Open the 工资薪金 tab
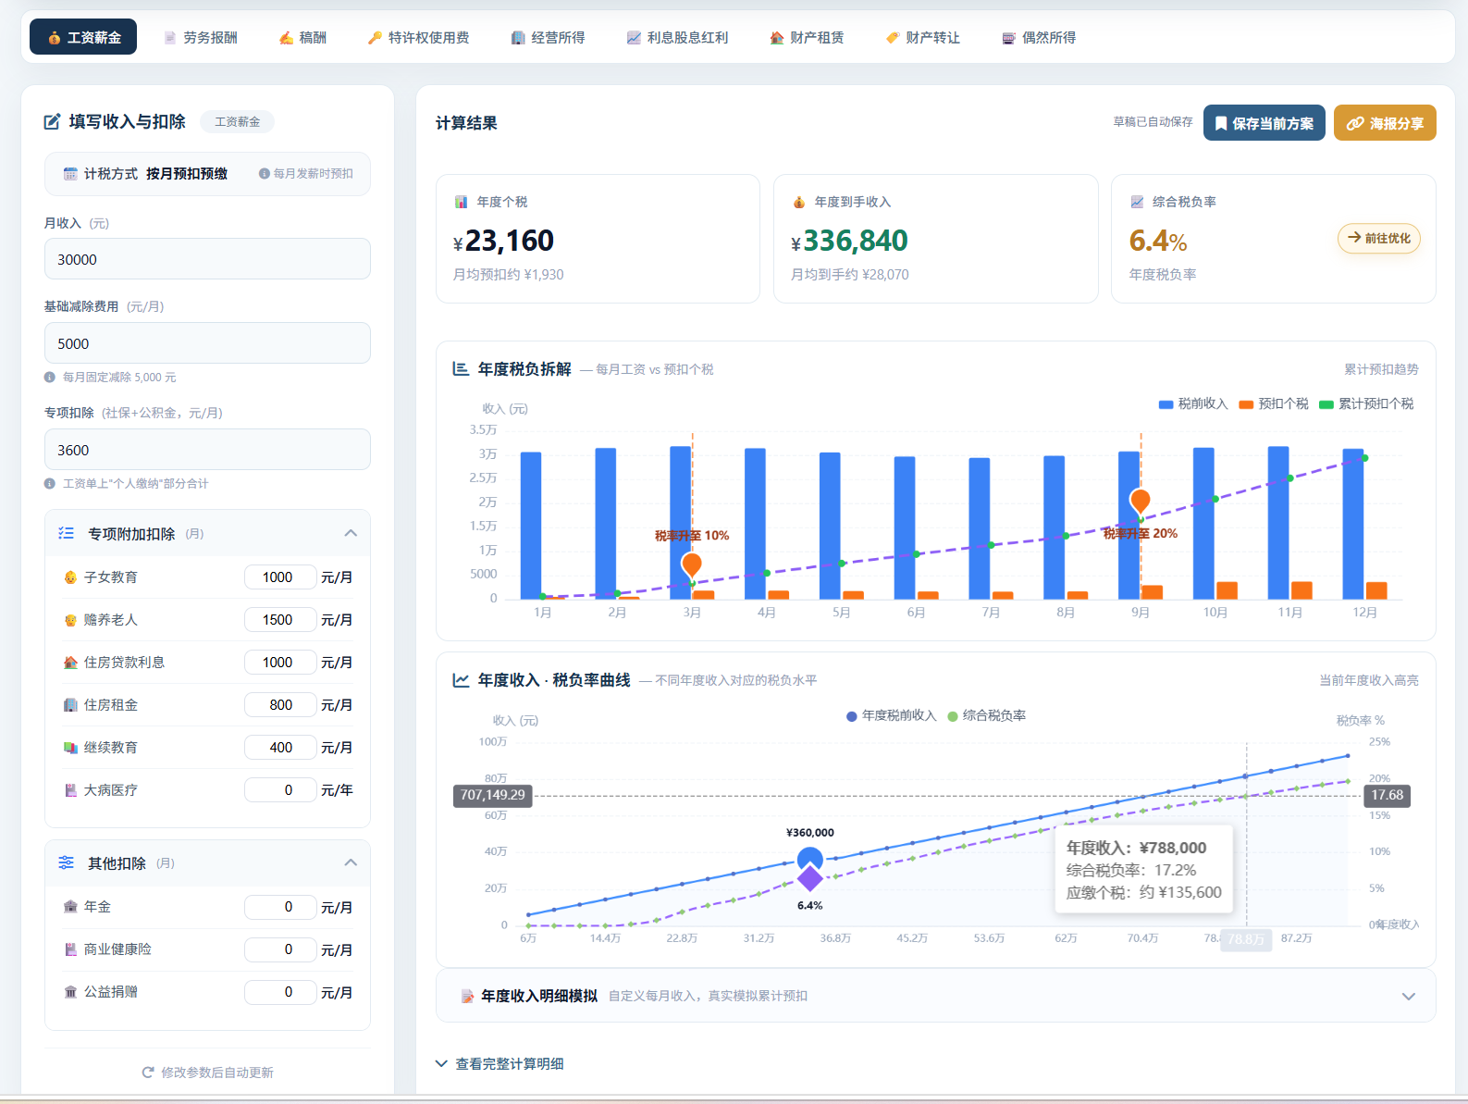Image resolution: width=1468 pixels, height=1104 pixels. pyautogui.click(x=83, y=37)
